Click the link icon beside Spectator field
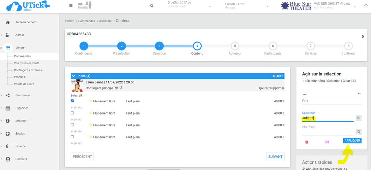371x170 pixels. [x=359, y=118]
